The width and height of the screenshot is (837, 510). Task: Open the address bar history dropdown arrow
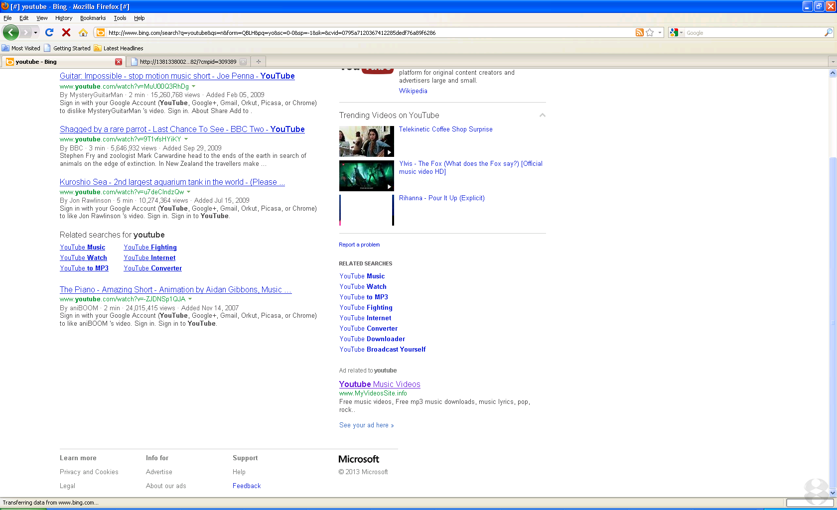pos(660,32)
